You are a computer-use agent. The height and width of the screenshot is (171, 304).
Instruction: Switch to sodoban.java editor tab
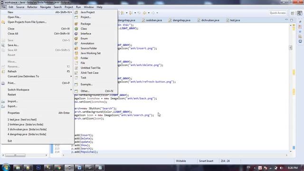152,20
